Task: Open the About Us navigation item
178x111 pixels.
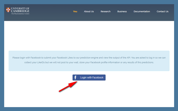Action: [89, 11]
